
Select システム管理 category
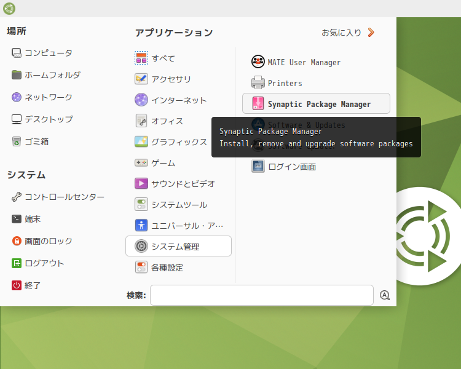pos(178,246)
